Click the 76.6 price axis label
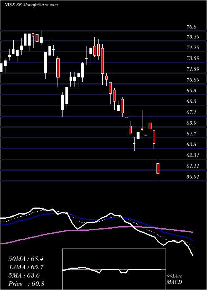This screenshot has height=290, width=207. pyautogui.click(x=191, y=27)
